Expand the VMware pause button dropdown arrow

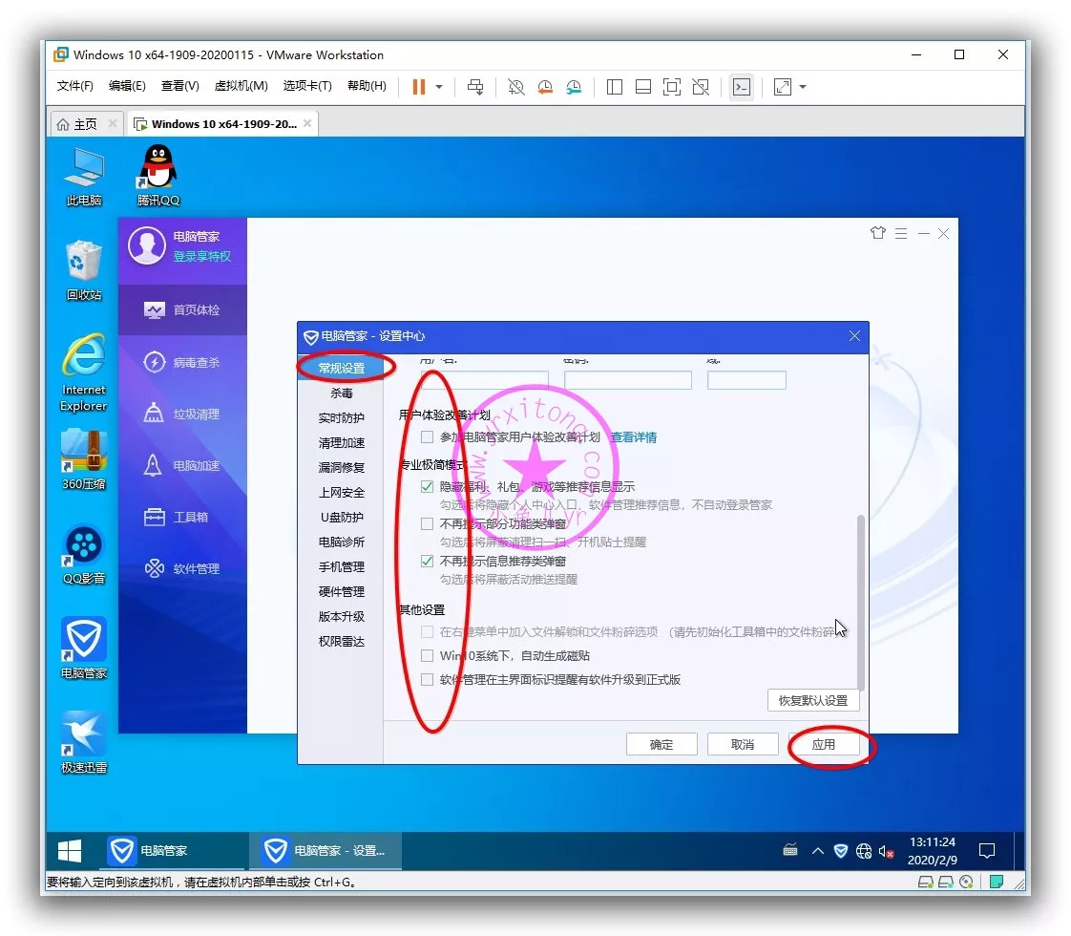point(439,87)
